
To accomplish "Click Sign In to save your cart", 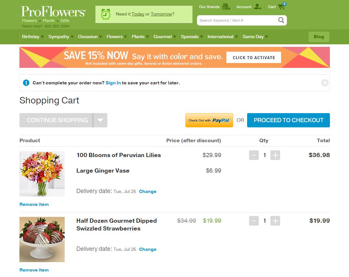I will coord(113,83).
